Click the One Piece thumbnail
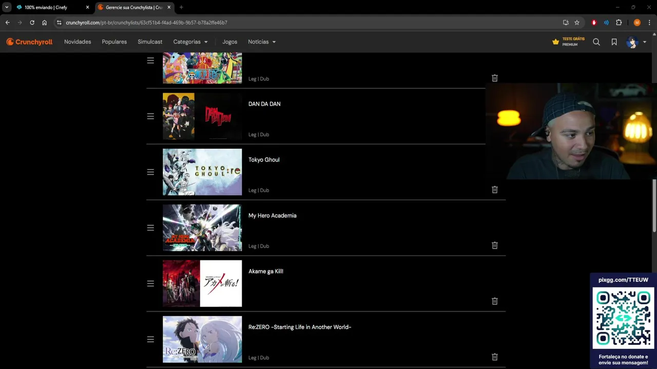Screen dimensions: 657x369 point(202,68)
